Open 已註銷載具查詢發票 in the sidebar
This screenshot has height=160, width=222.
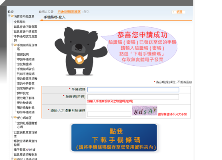click(x=25, y=134)
